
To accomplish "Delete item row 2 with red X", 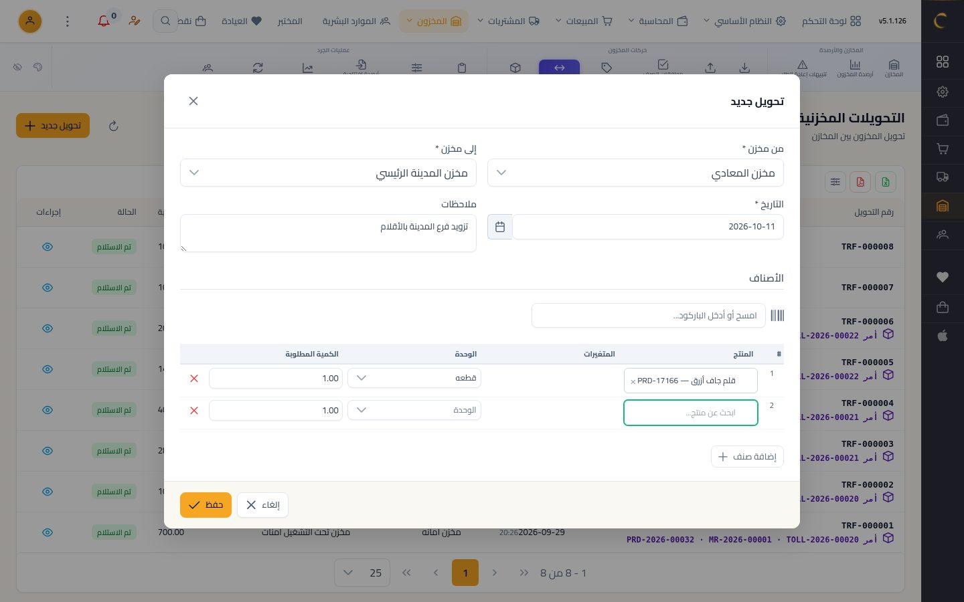I will click(194, 410).
